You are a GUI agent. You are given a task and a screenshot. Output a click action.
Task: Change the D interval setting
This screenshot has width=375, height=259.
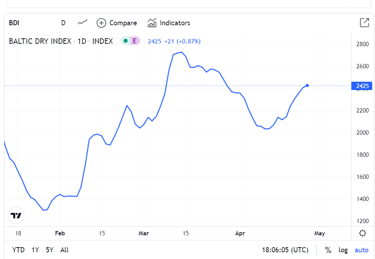[64, 23]
